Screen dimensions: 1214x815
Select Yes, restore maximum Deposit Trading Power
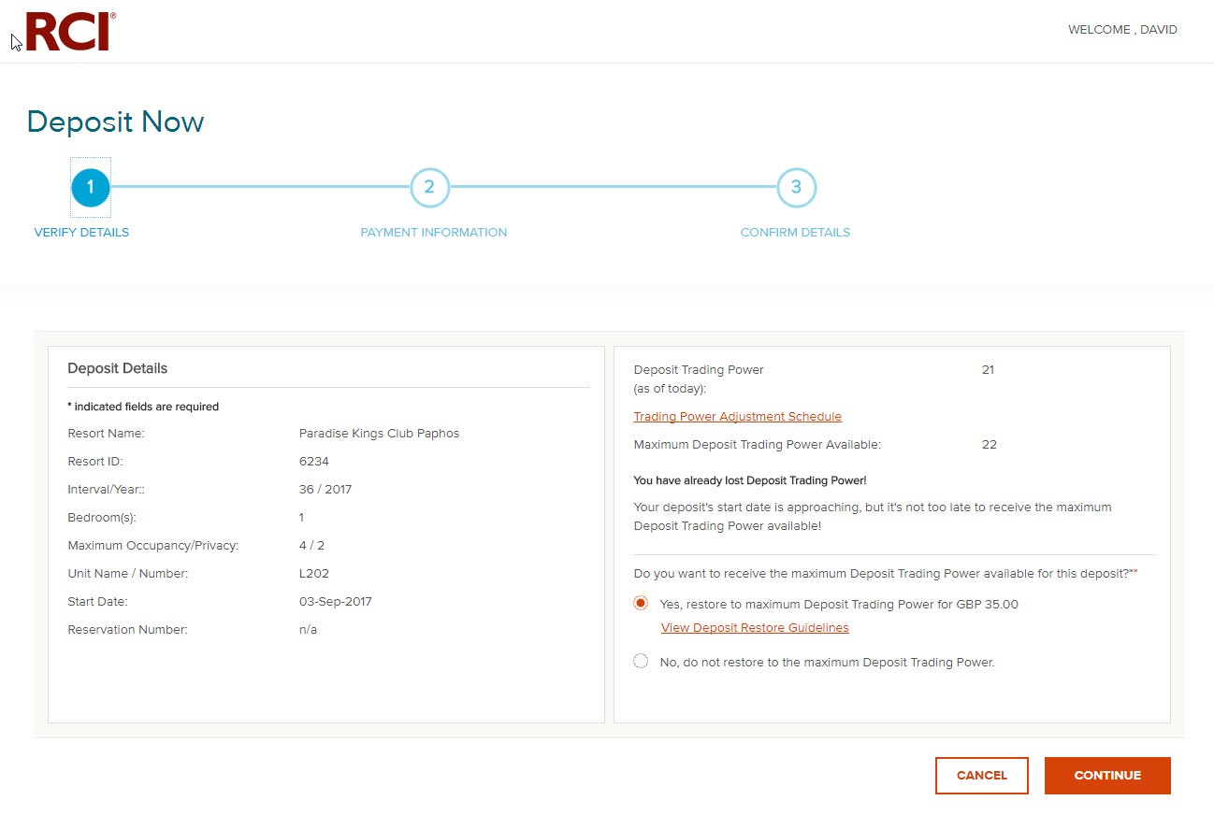[641, 604]
